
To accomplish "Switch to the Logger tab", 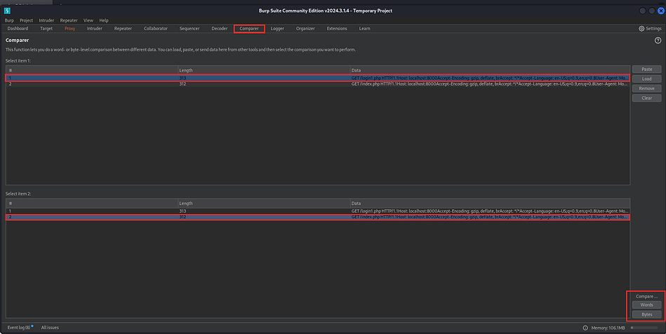I will [277, 29].
